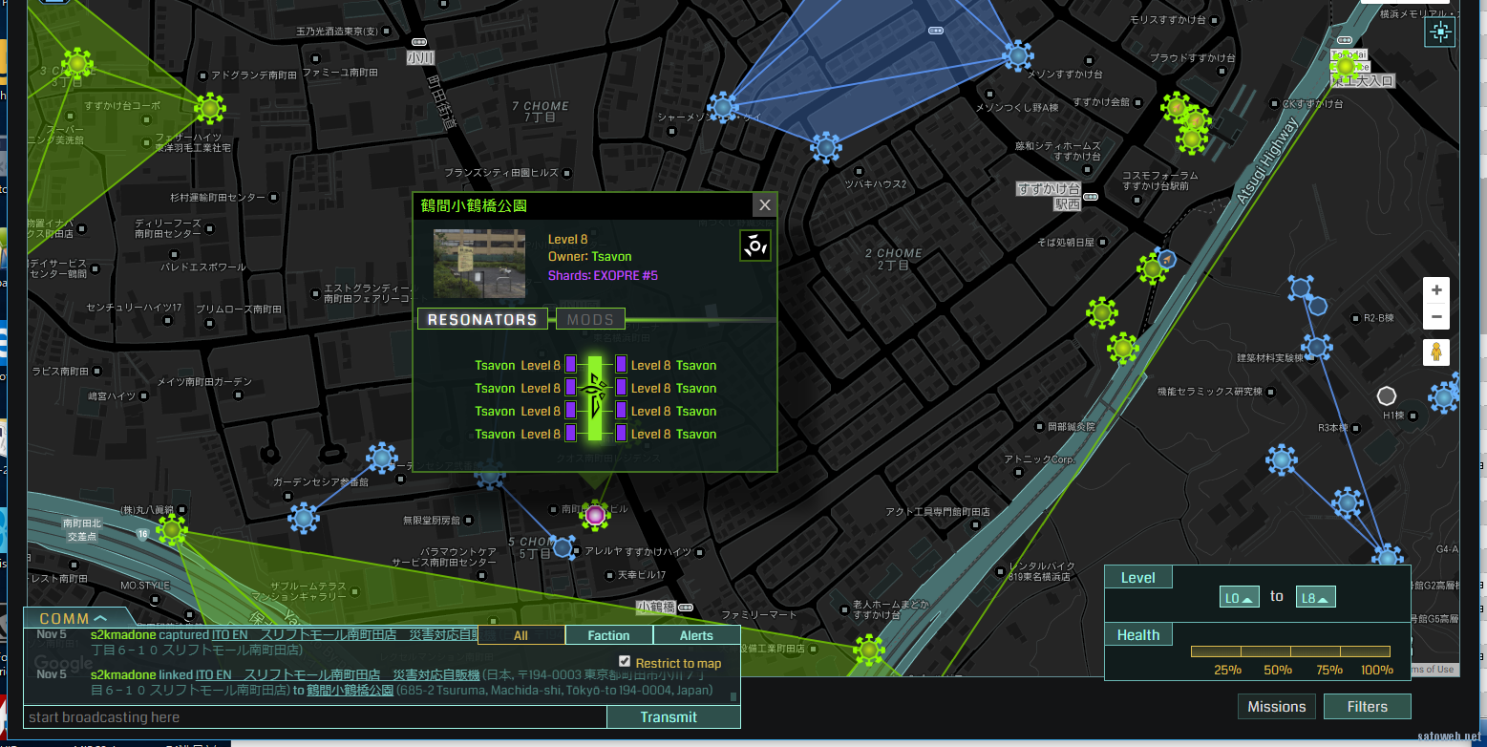Select the white neutral portal above H1棟
Viewport: 1487px width, 747px height.
[1387, 395]
